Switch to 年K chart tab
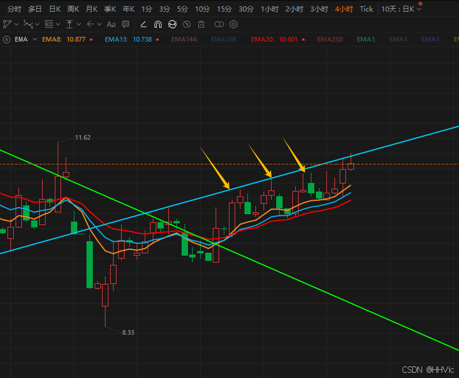The height and width of the screenshot is (378, 459). 129,9
